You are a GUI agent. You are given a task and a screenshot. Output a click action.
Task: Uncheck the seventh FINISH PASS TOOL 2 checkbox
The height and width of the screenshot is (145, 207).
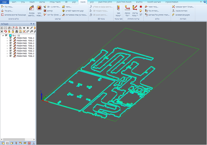[11, 53]
